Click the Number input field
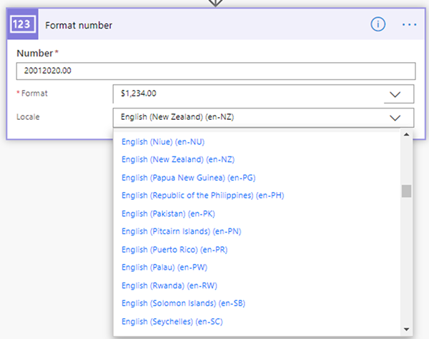429x339 pixels. click(x=214, y=71)
